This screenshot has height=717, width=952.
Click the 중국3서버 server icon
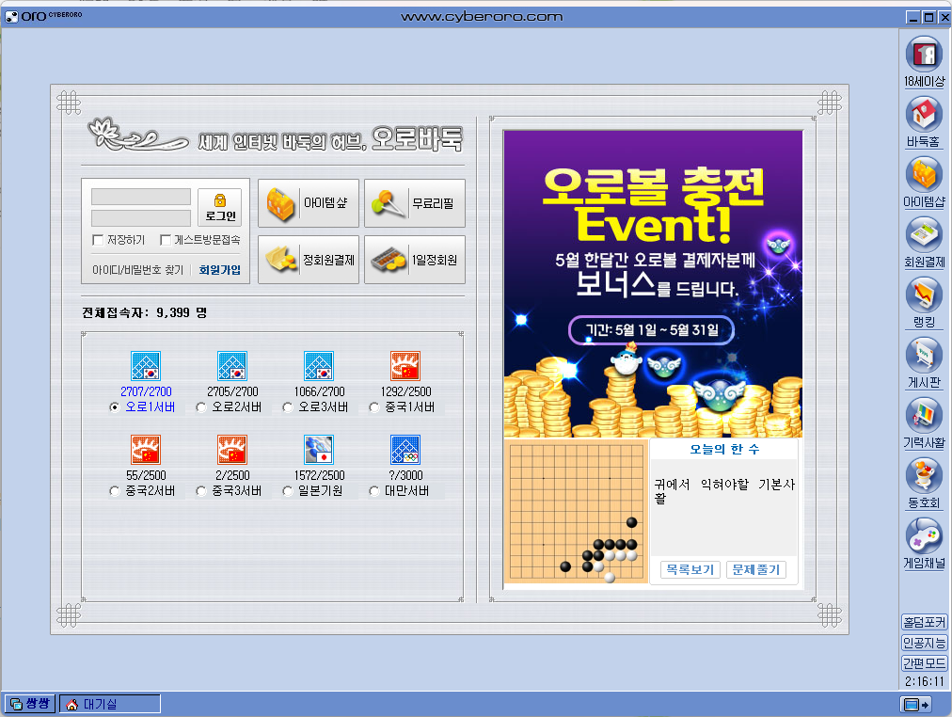(x=232, y=450)
